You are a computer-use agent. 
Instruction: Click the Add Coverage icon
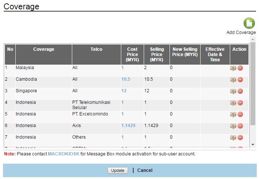249,23
